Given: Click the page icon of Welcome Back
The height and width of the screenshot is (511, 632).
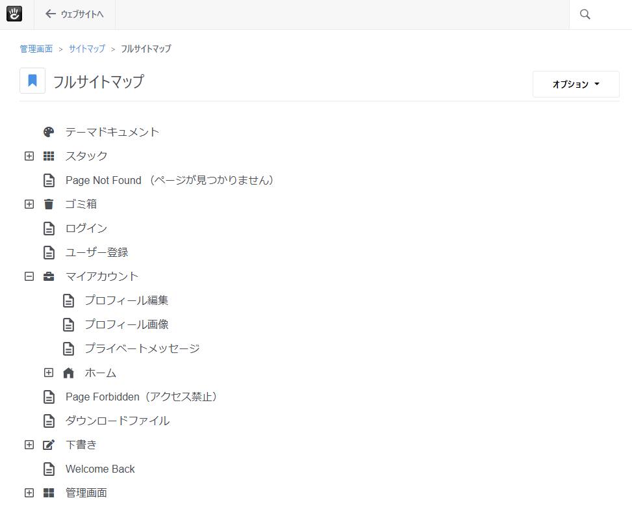Looking at the screenshot, I should (49, 469).
